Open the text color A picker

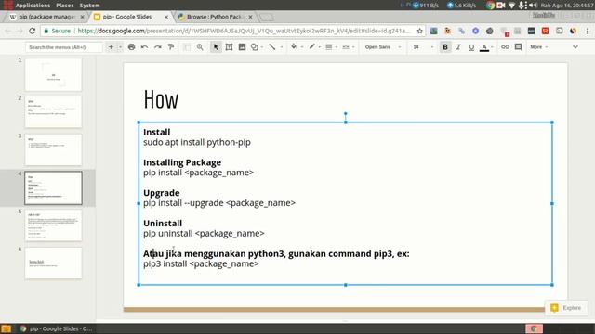pyautogui.click(x=484, y=47)
